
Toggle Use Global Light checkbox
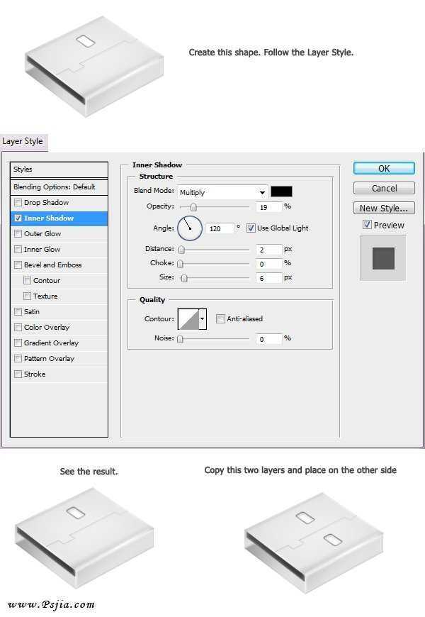click(x=251, y=228)
